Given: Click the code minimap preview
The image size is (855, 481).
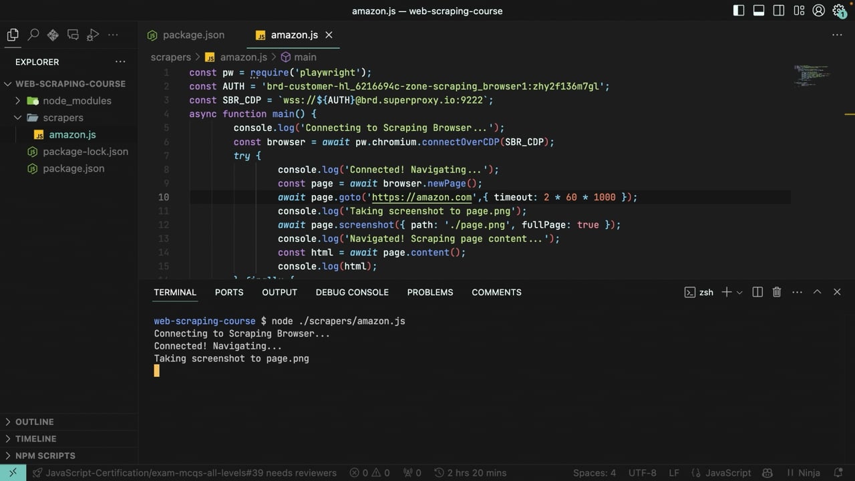Looking at the screenshot, I should [x=812, y=75].
